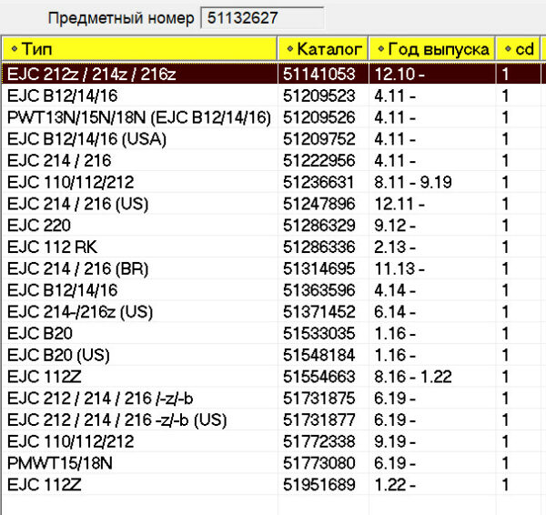Select row EJC B12/14/16 (USA)
The image size is (546, 515).
(273, 138)
